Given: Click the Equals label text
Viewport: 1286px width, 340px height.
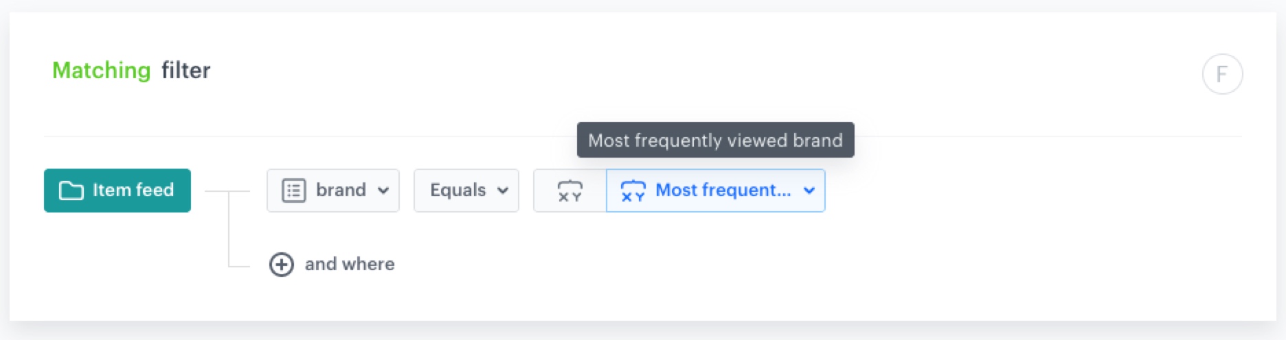Looking at the screenshot, I should [458, 191].
